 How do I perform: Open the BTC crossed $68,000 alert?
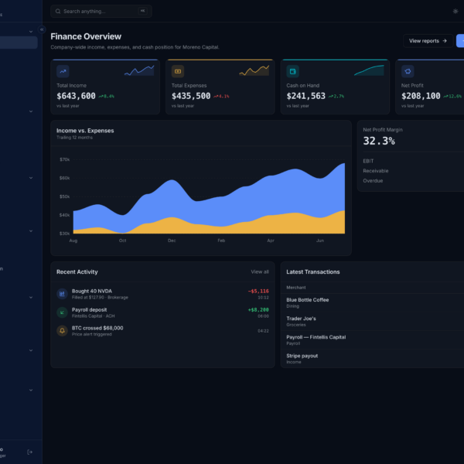162,331
